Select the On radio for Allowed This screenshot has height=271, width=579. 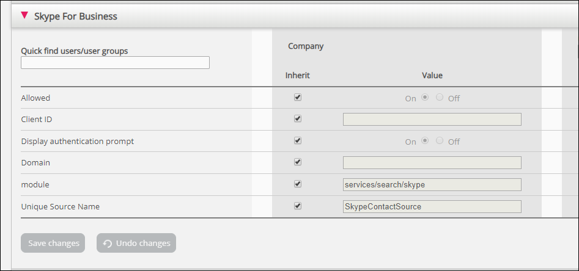(425, 98)
